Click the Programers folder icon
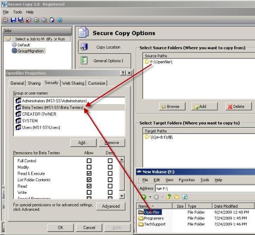This screenshot has height=235, width=255. (141, 218)
